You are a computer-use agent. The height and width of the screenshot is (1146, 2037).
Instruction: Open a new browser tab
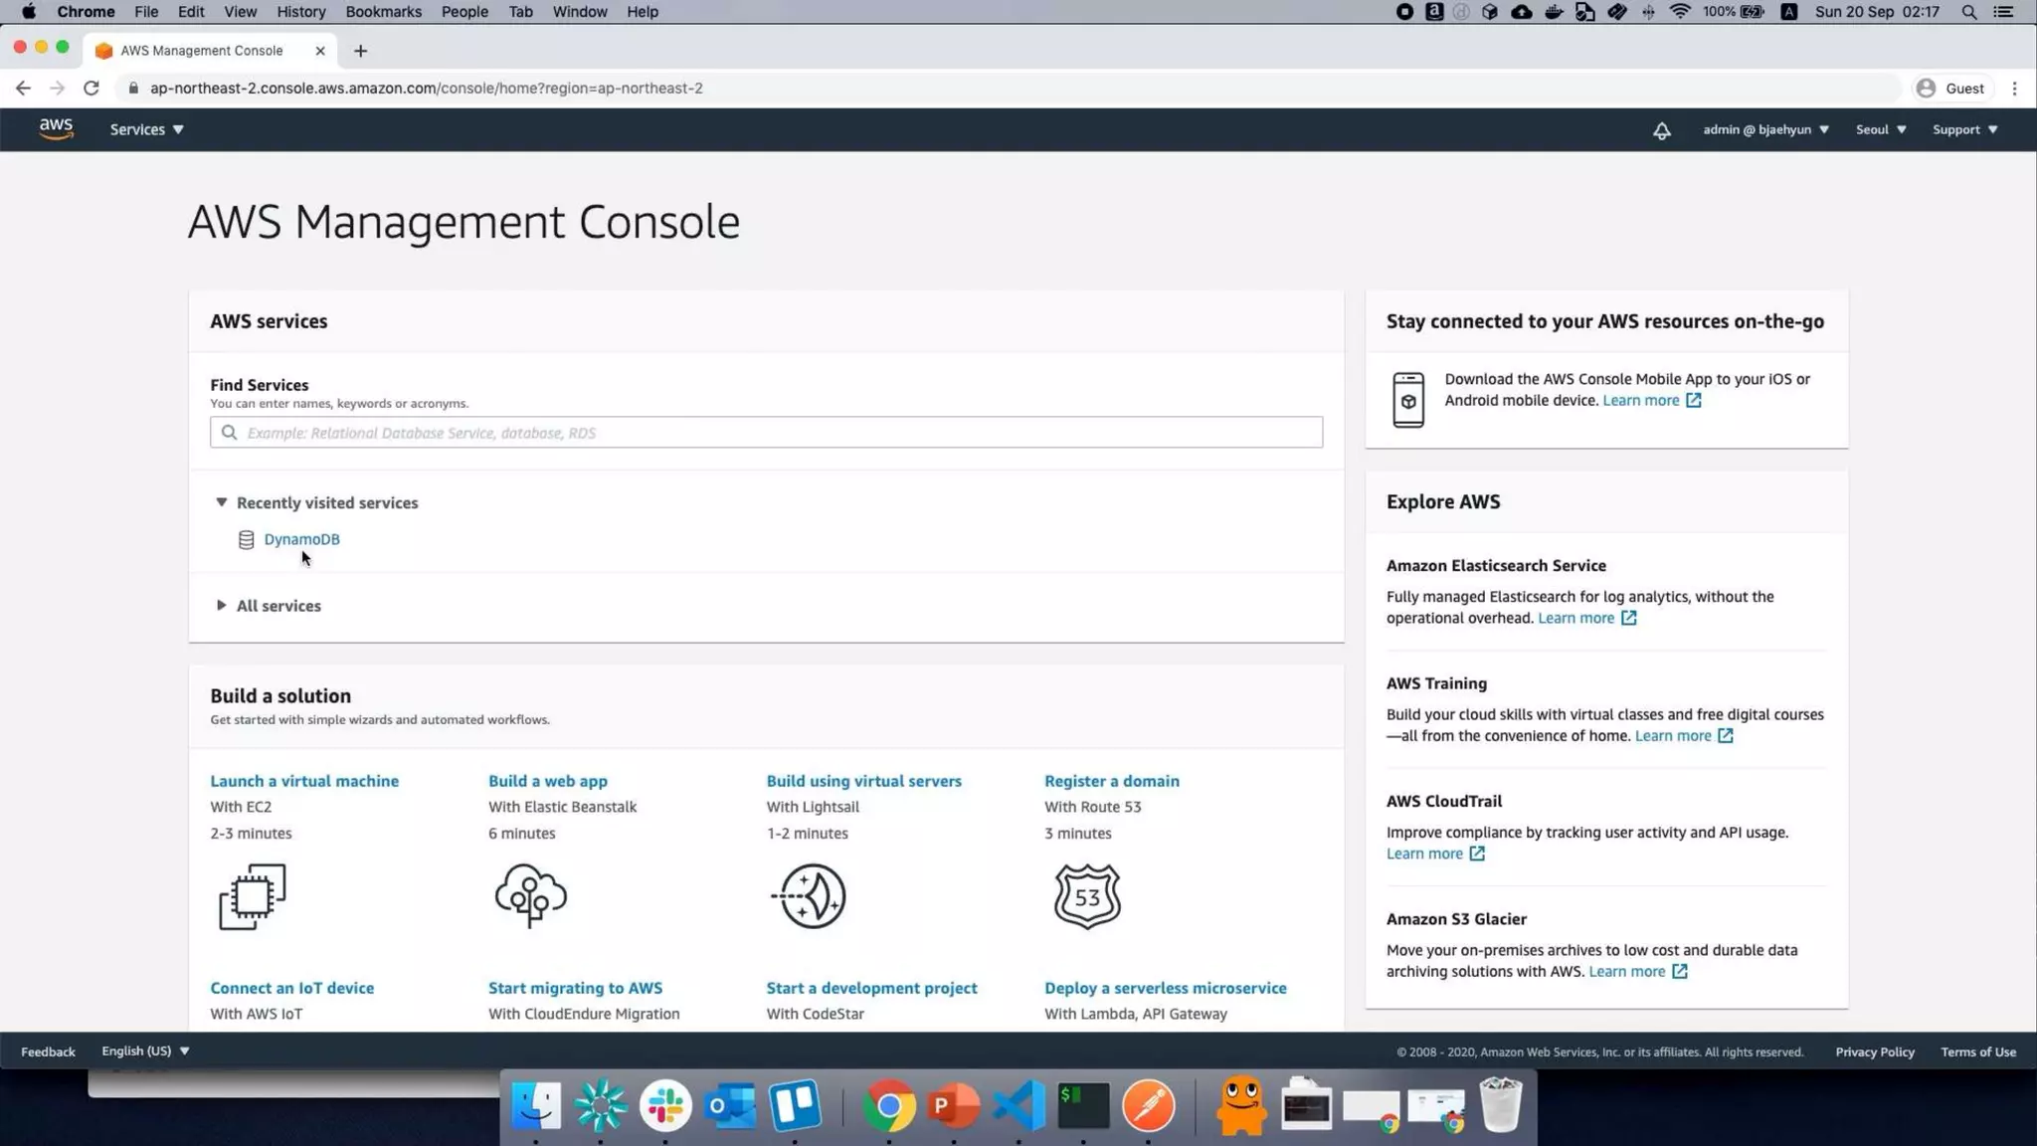point(360,51)
